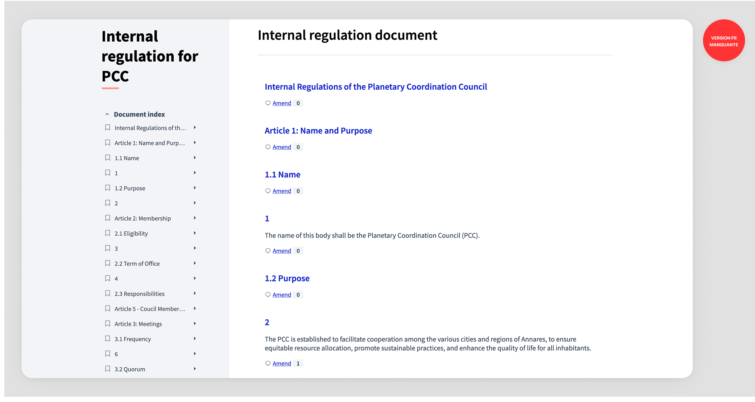Click bookmark icon beside Article 1: Name and Purp…
755x402 pixels.
[107, 143]
